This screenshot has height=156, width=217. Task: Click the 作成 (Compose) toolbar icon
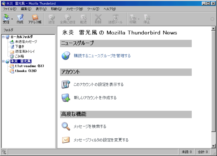coord(20,19)
